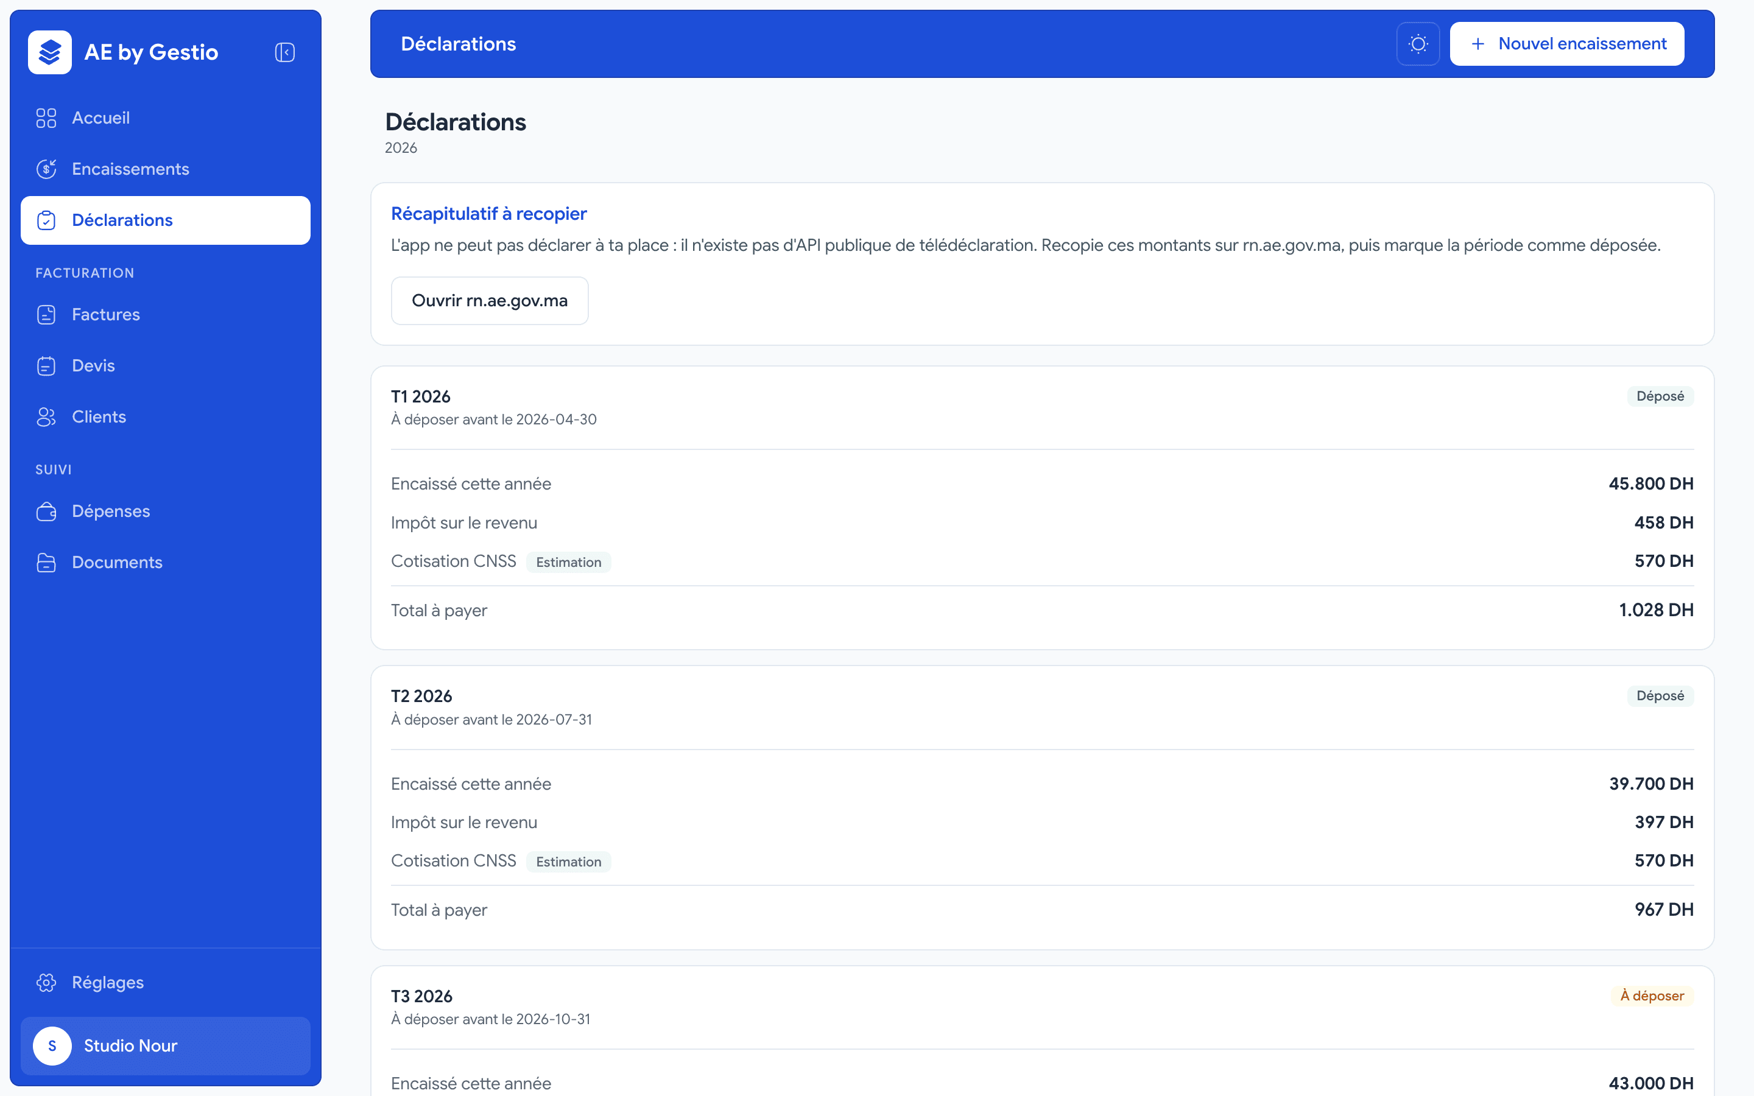Click the T3 2026 card title

[x=422, y=997]
